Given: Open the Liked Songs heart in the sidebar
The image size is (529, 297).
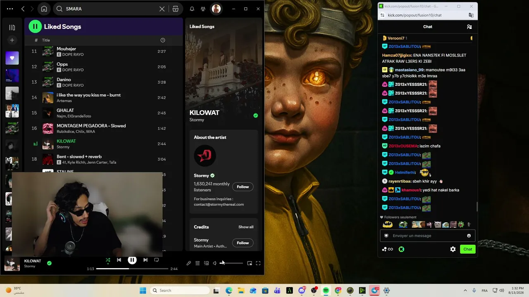Looking at the screenshot, I should (12, 58).
